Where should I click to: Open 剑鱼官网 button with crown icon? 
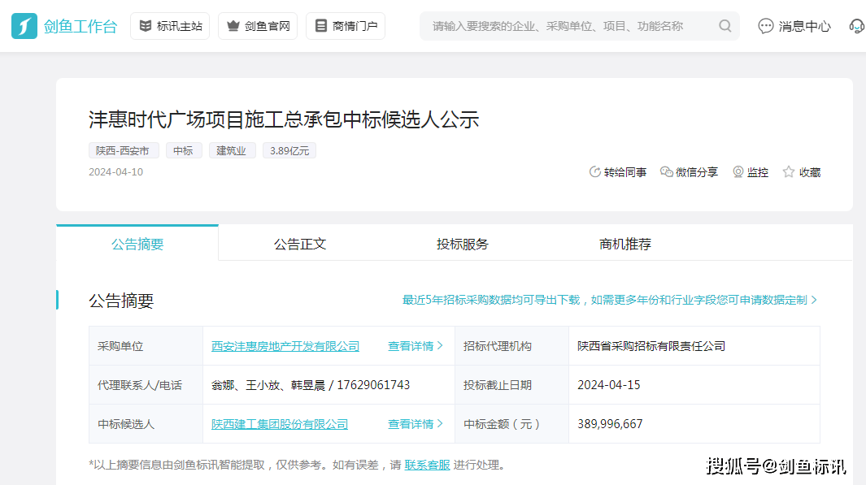tap(258, 26)
